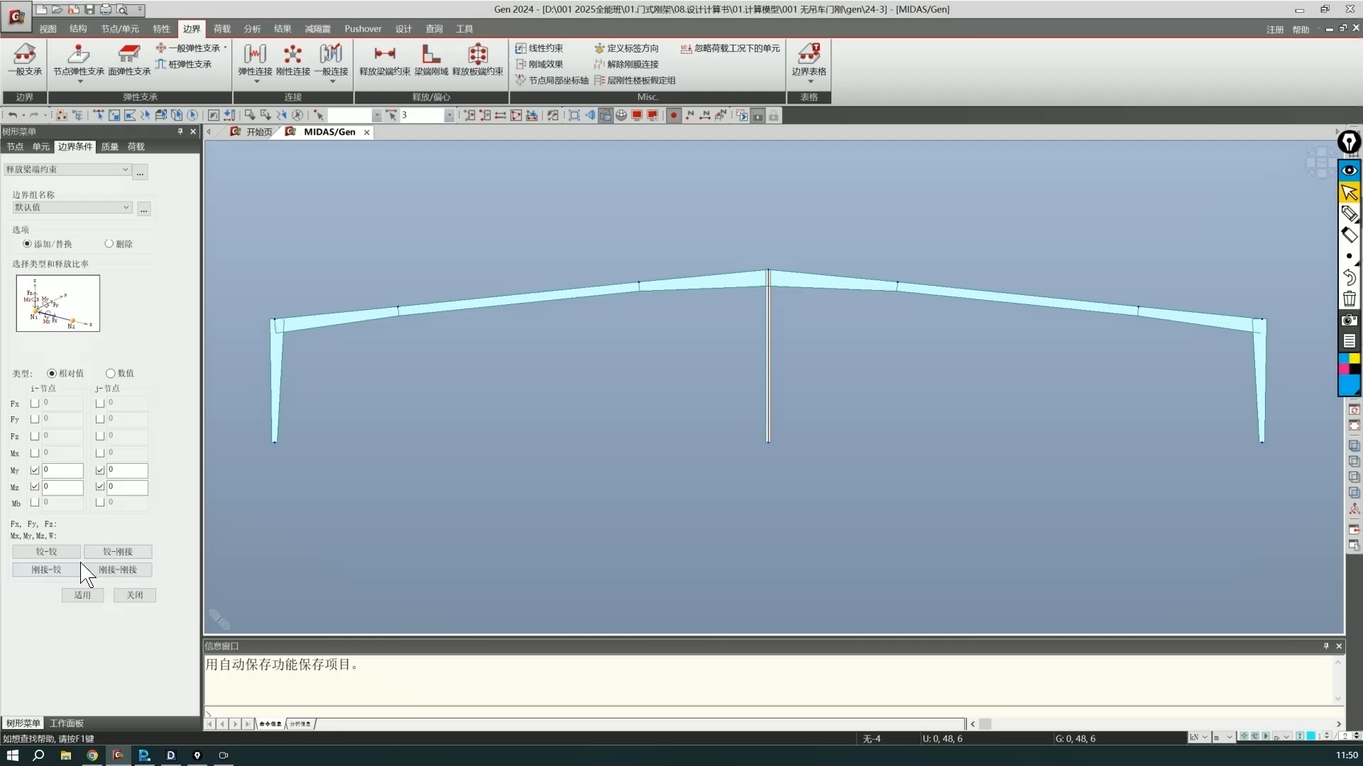Open the 边界组名称 默认值 dropdown
Image resolution: width=1363 pixels, height=766 pixels.
tap(126, 207)
